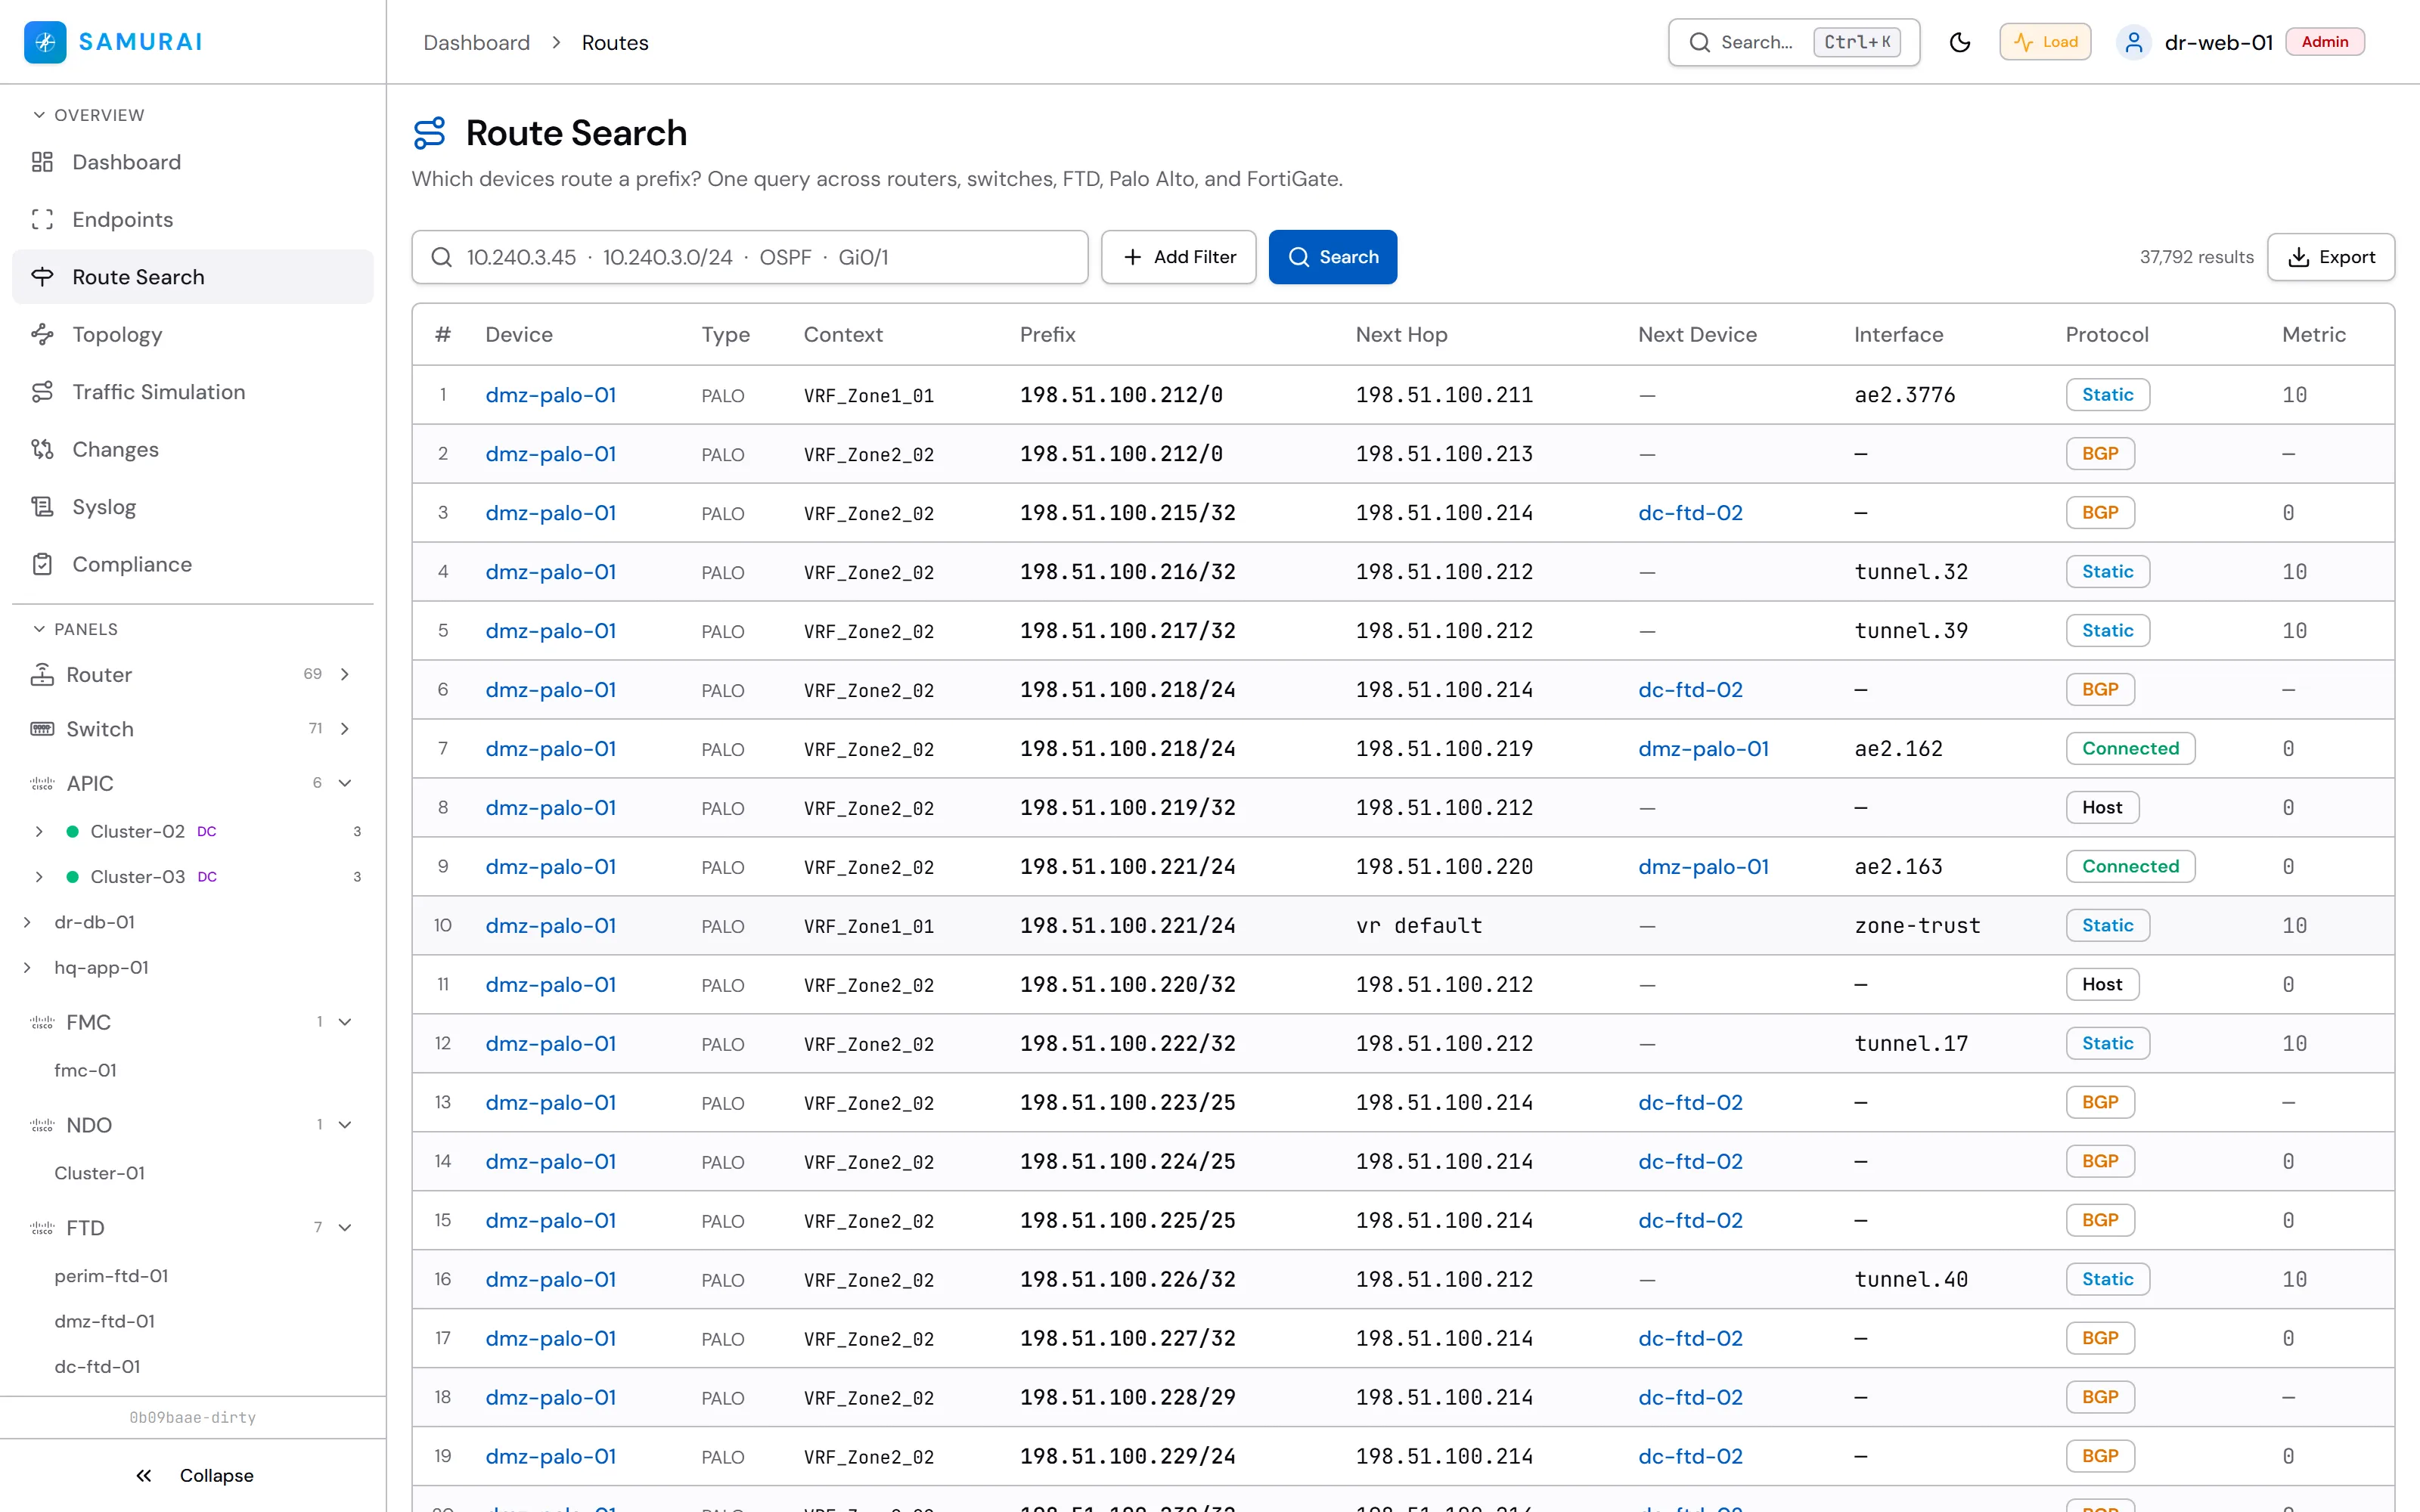2420x1512 pixels.
Task: Click the user avatar icon
Action: (2133, 42)
